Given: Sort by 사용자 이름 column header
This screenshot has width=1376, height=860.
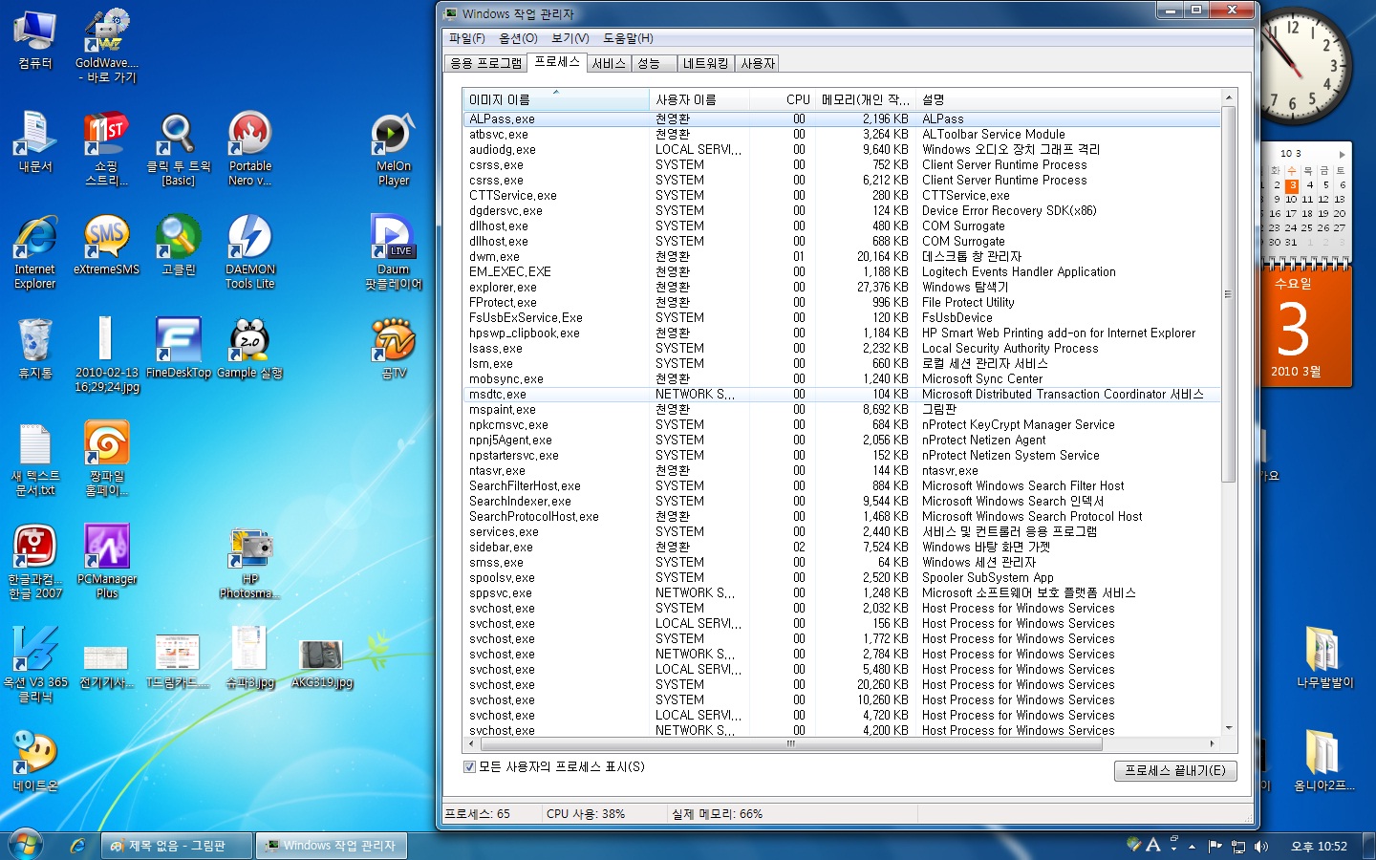Looking at the screenshot, I should click(x=699, y=99).
